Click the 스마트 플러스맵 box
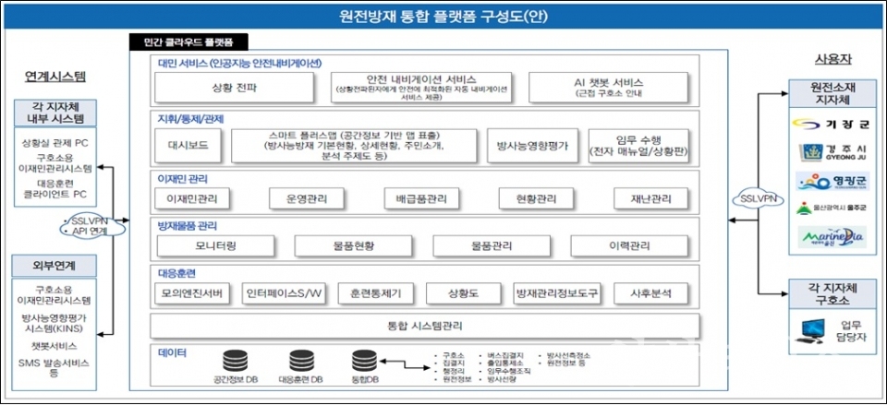Viewport: 887px width, 405px height. coord(354,145)
